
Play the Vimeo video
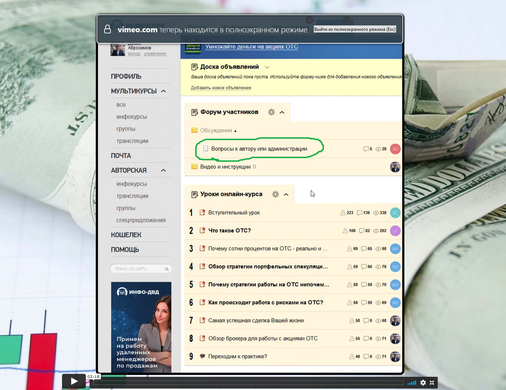click(74, 381)
